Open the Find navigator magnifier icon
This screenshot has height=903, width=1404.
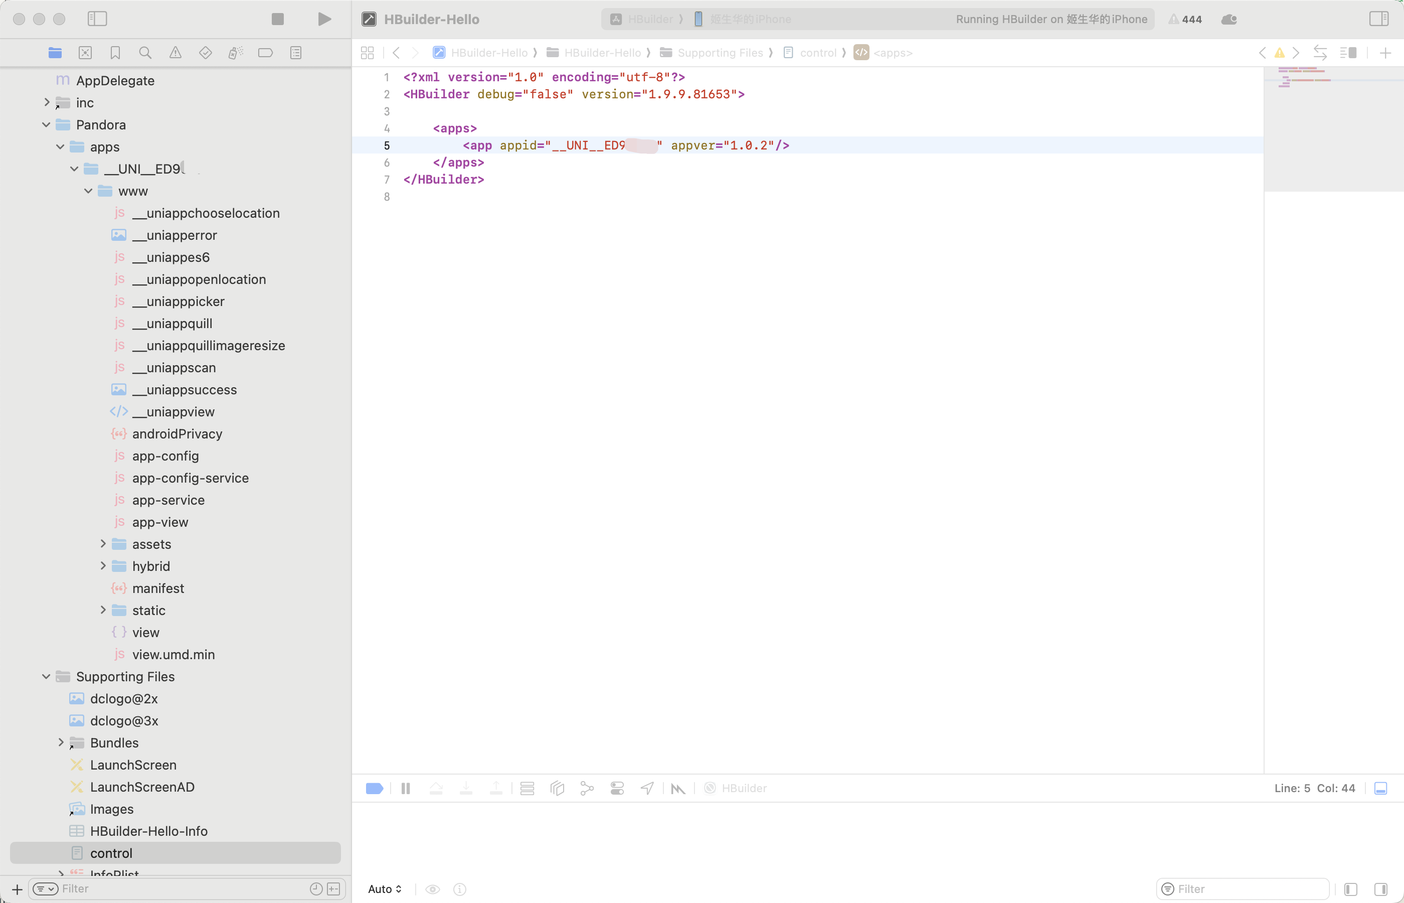(145, 53)
